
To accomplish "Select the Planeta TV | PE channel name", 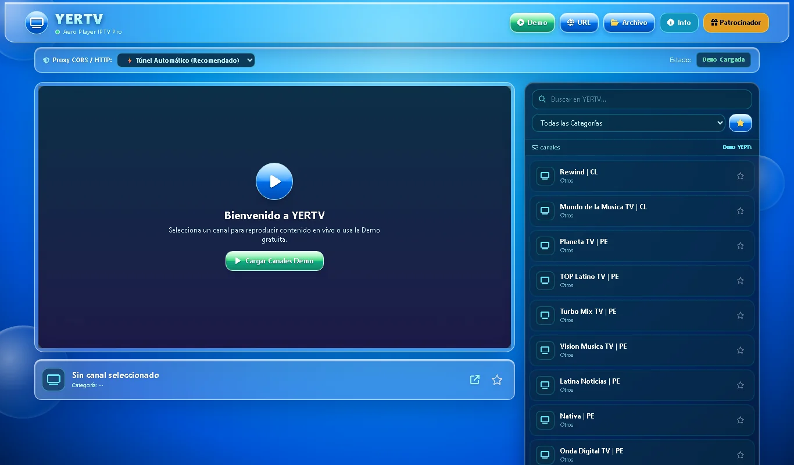I will click(584, 242).
